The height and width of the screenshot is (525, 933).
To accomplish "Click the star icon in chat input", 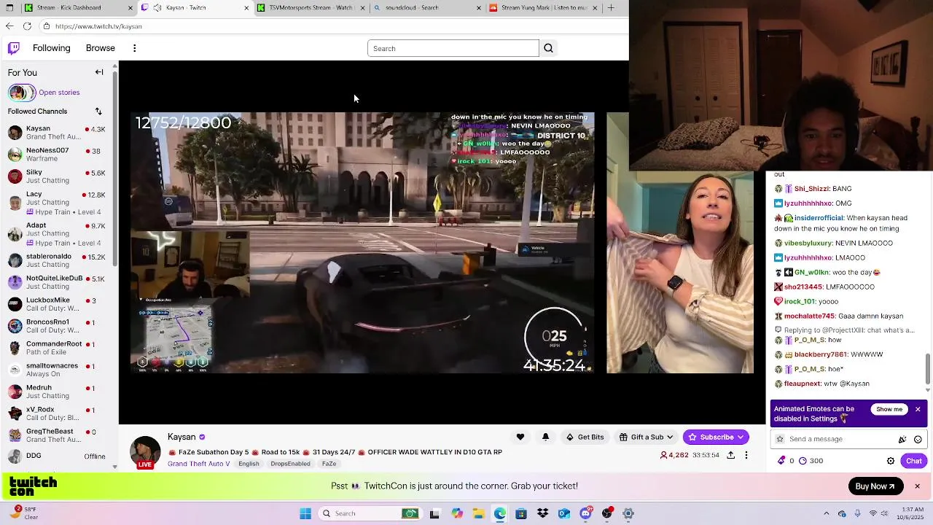I will 780,439.
